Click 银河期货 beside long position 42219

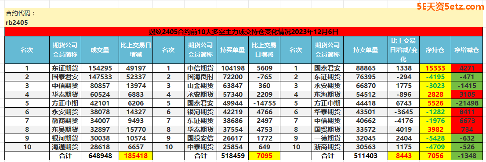tap(200, 112)
